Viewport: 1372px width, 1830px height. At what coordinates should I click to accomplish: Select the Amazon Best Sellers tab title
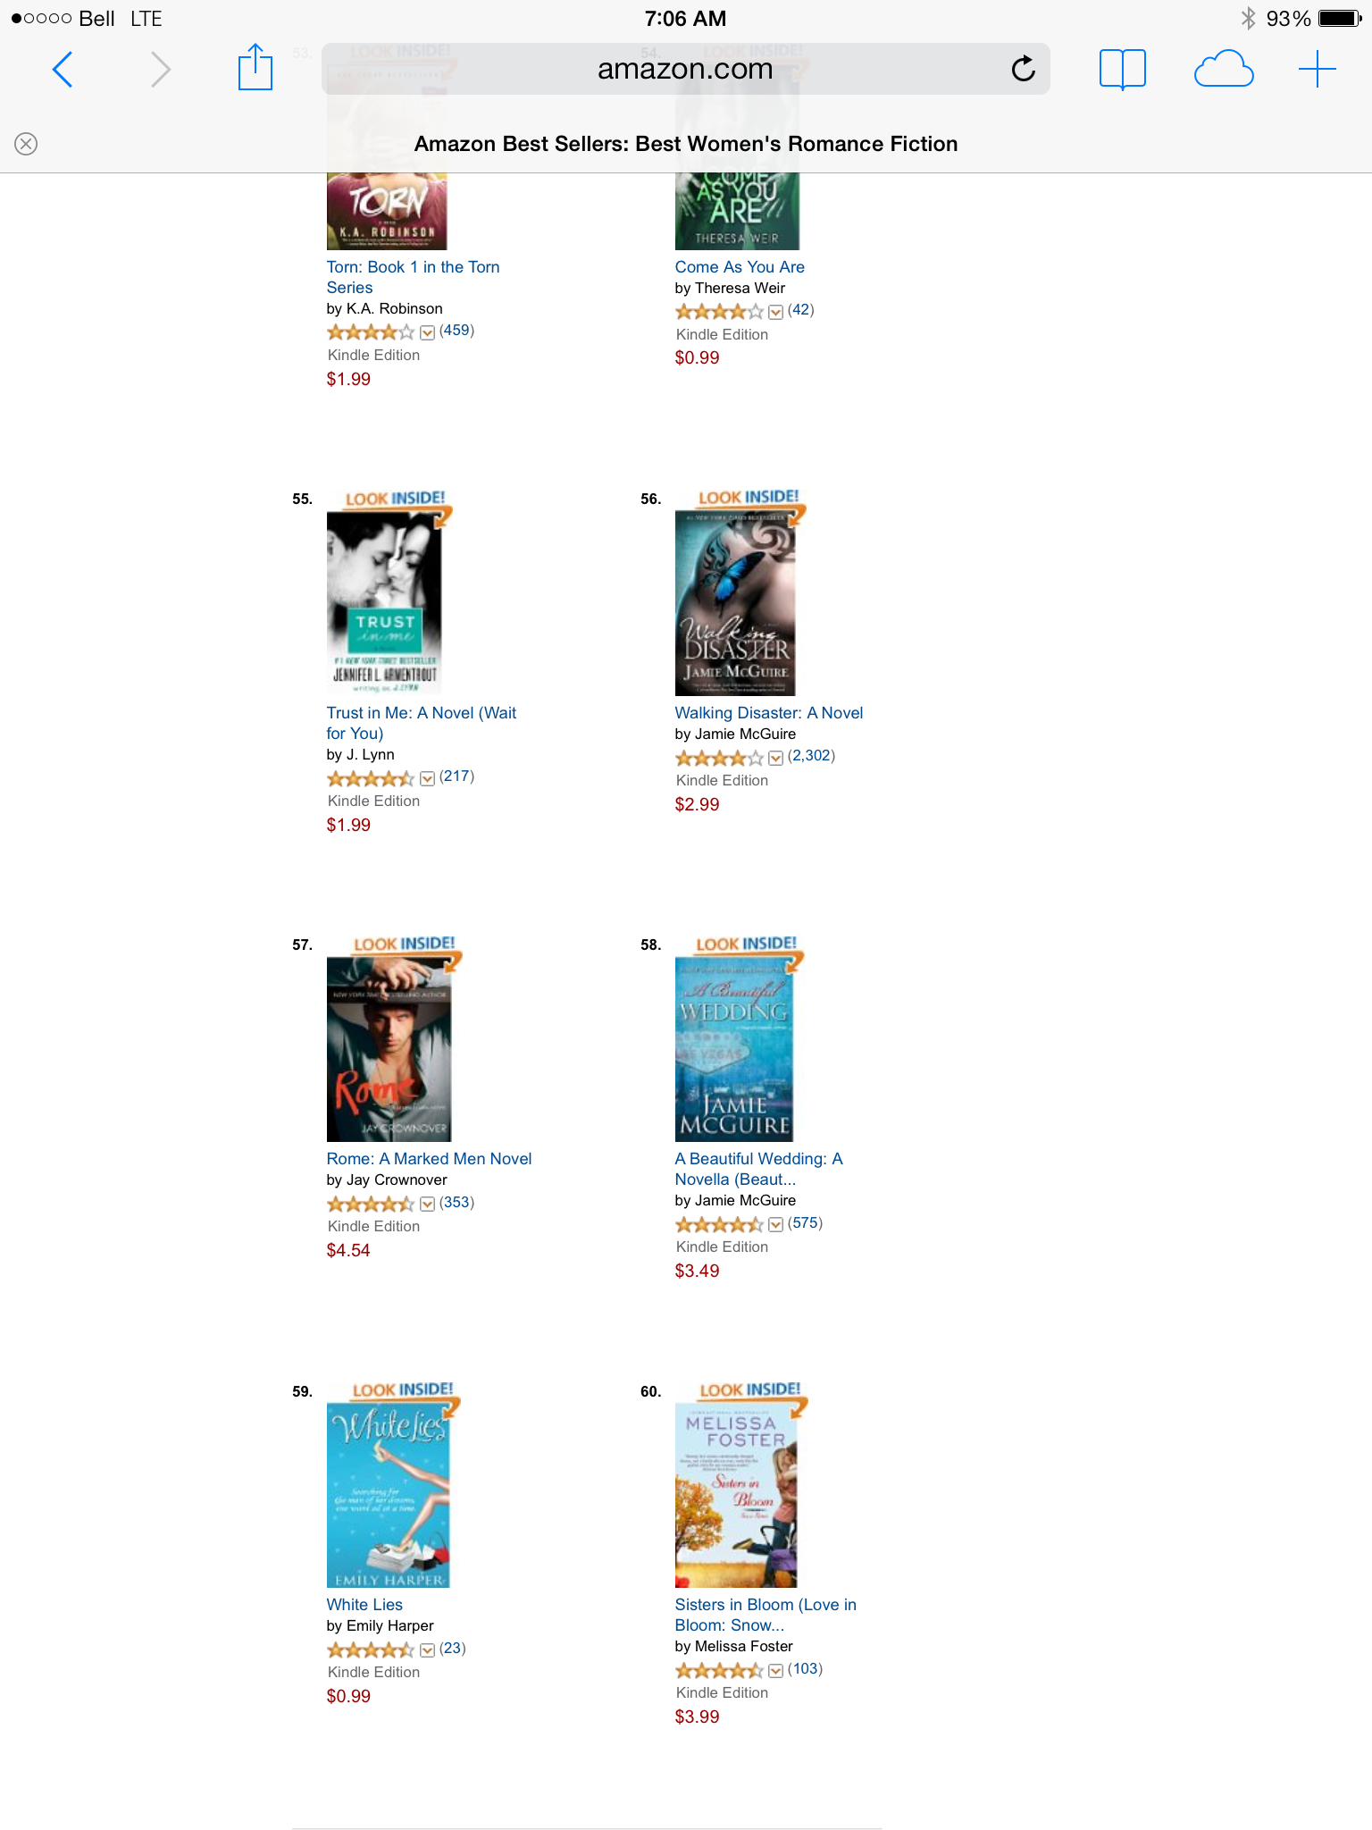coord(686,144)
